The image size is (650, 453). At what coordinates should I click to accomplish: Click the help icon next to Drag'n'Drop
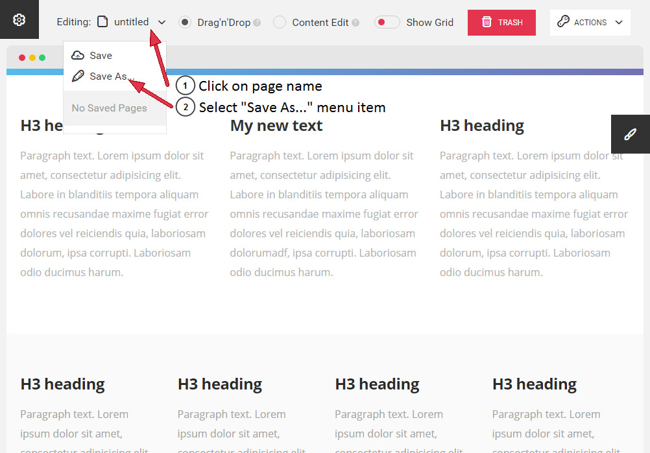click(257, 23)
